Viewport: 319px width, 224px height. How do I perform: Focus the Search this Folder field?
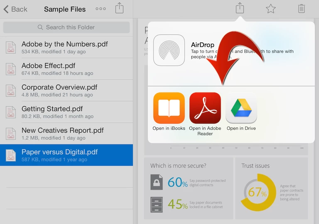tap(66, 27)
